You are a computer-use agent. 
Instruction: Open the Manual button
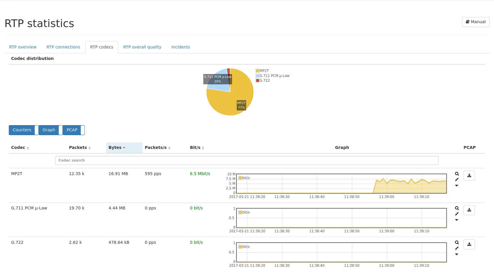(476, 22)
